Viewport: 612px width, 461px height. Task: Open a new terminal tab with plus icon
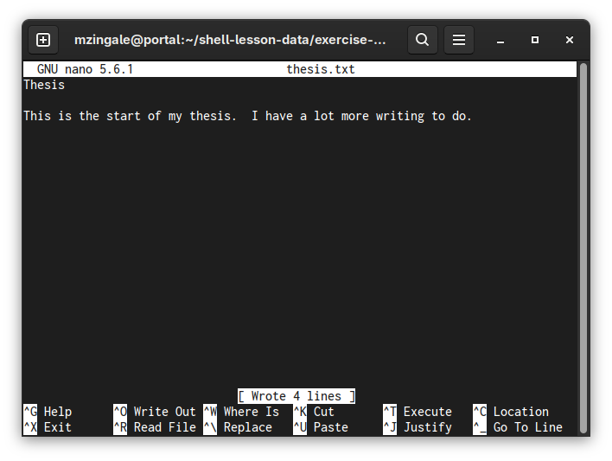point(43,40)
